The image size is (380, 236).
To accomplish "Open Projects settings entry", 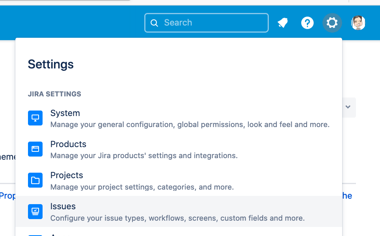I will 179,181.
